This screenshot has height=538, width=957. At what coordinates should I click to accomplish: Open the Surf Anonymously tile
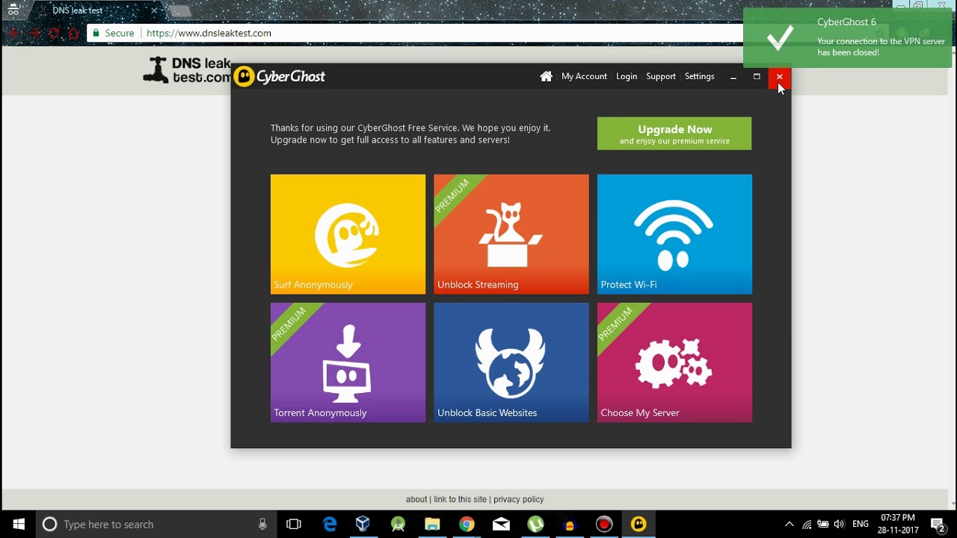[x=348, y=234]
